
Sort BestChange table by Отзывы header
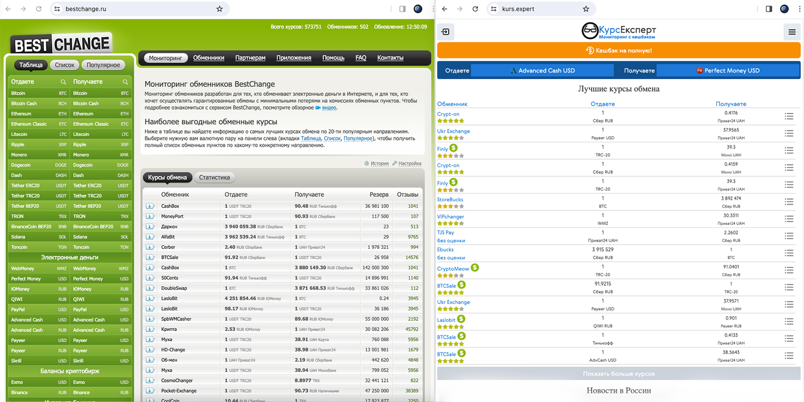point(407,194)
